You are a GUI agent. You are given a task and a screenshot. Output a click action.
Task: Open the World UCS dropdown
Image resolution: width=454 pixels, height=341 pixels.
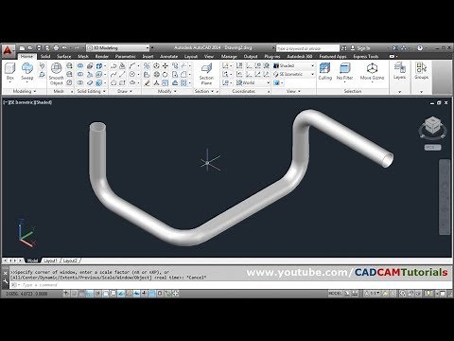pyautogui.click(x=253, y=82)
